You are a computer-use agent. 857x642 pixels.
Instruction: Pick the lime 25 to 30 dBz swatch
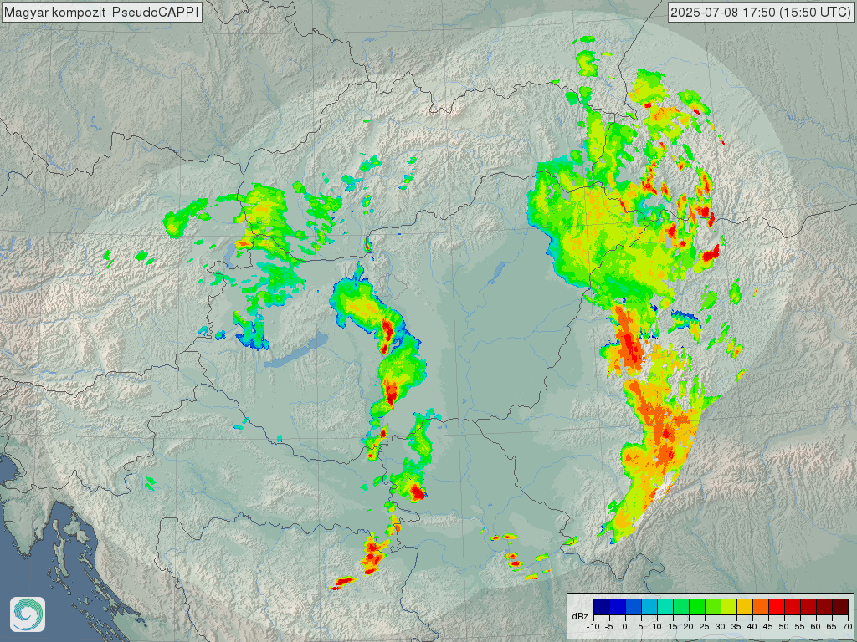point(713,607)
